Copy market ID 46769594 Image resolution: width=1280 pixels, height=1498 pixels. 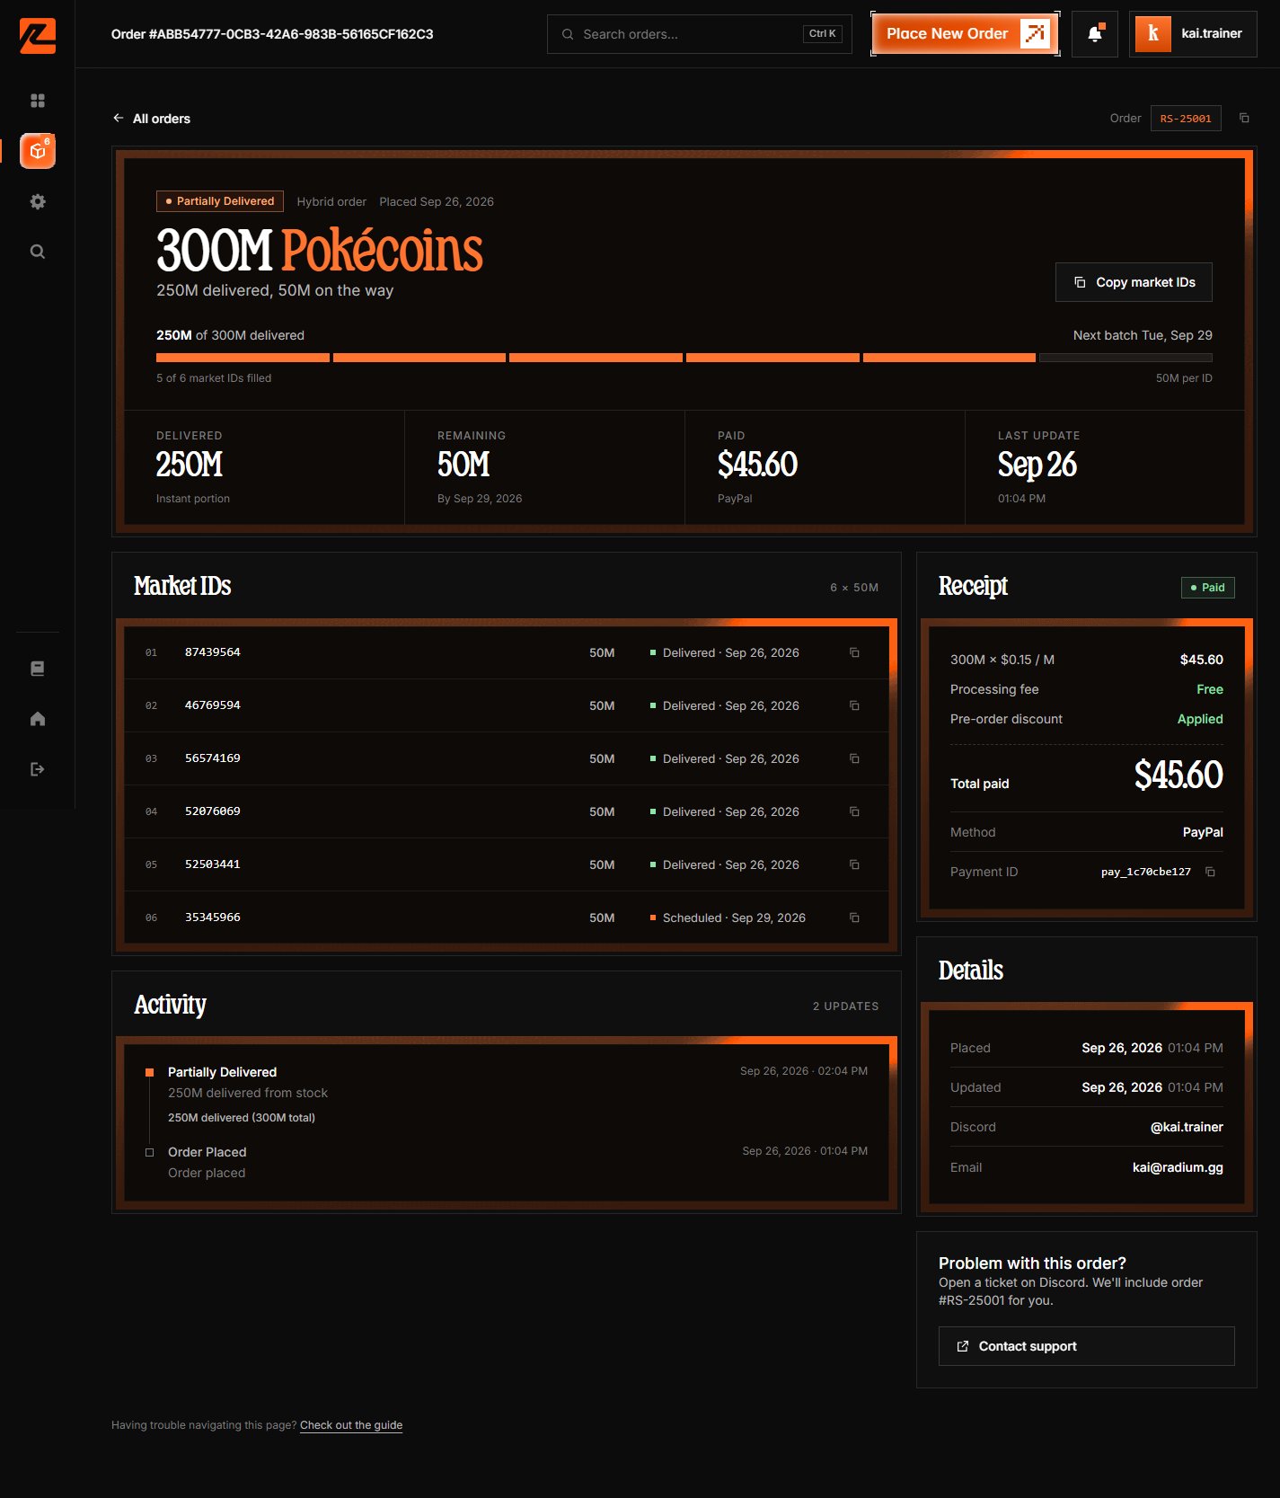(854, 705)
